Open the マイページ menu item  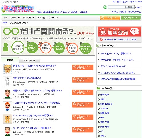53,18
